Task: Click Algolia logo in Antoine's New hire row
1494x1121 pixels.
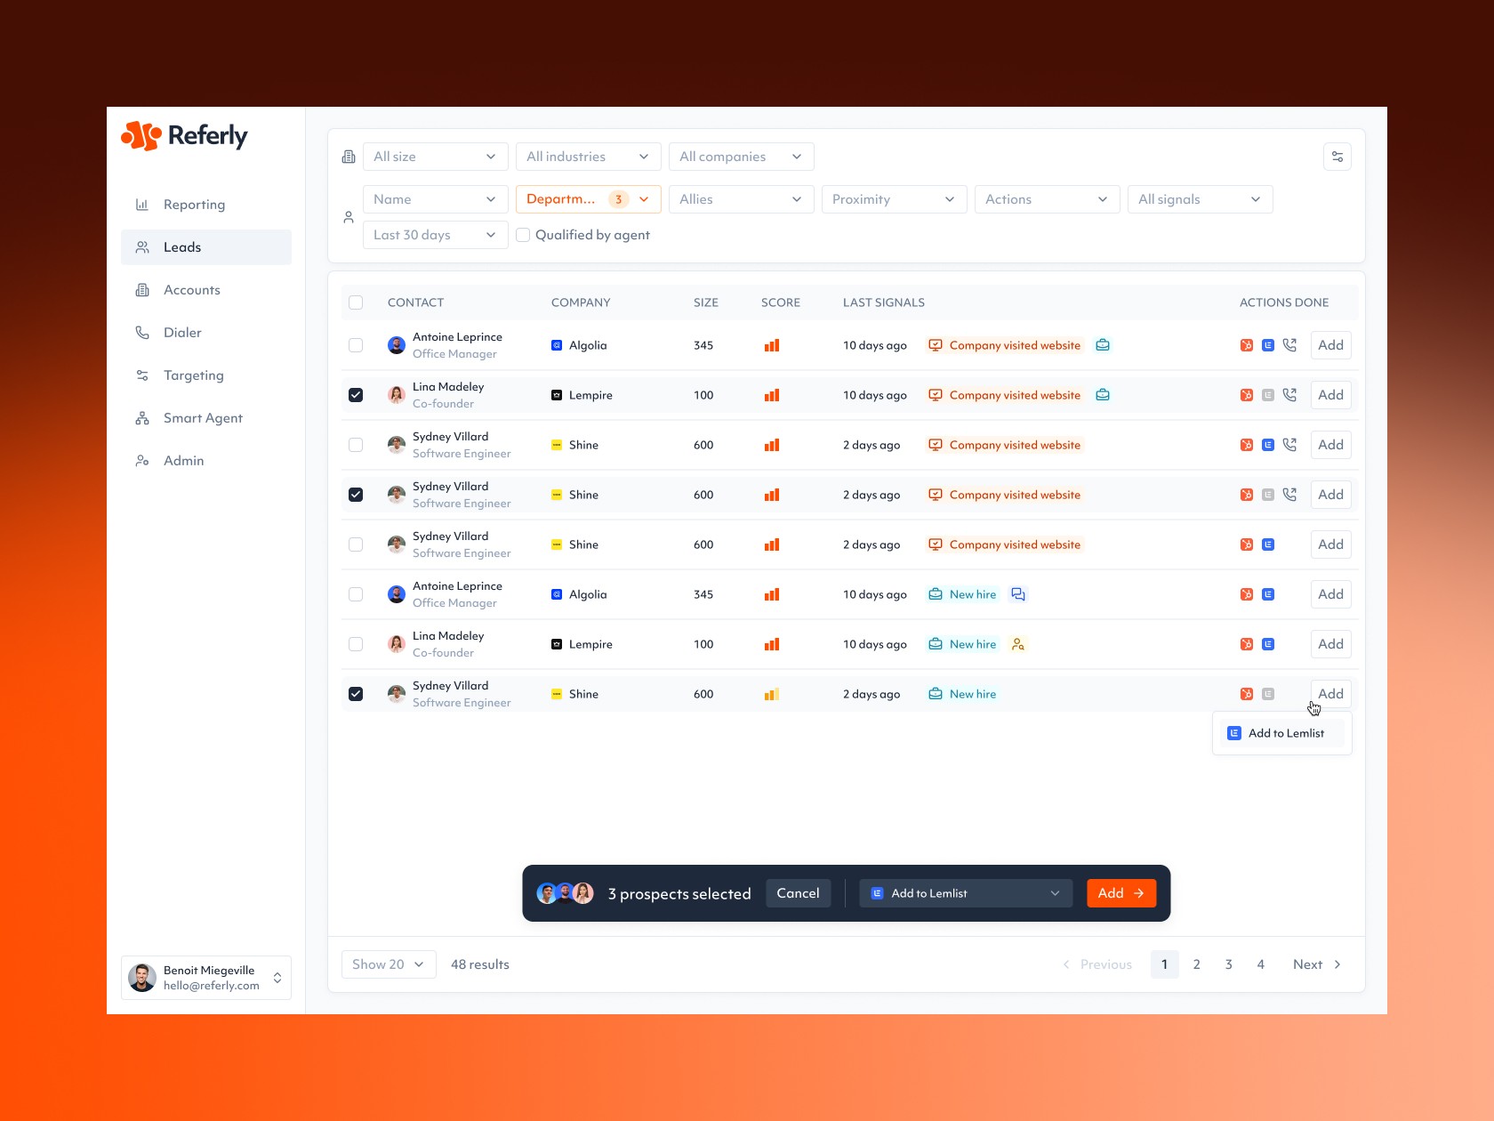Action: click(x=557, y=594)
